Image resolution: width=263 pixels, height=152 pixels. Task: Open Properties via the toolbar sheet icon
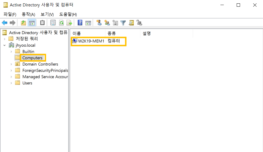pyautogui.click(x=53, y=23)
